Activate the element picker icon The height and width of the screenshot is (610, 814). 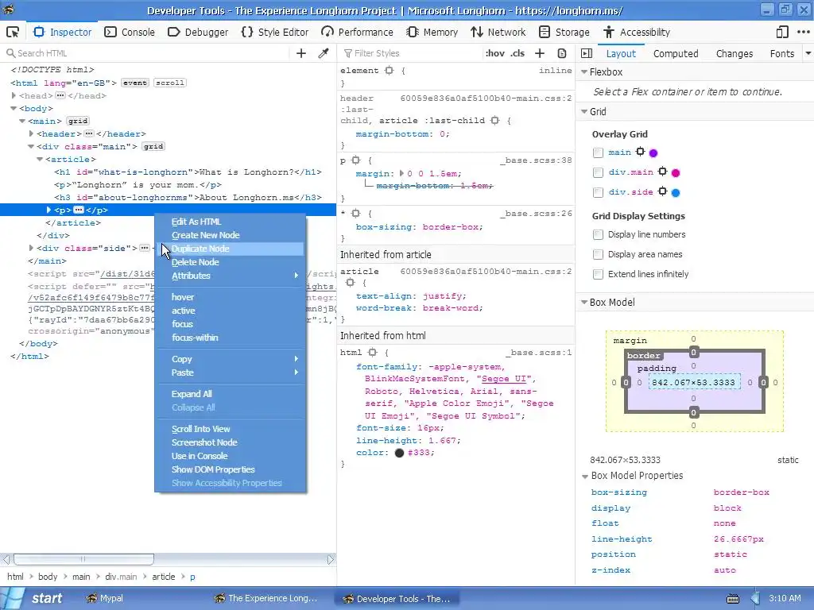(13, 32)
